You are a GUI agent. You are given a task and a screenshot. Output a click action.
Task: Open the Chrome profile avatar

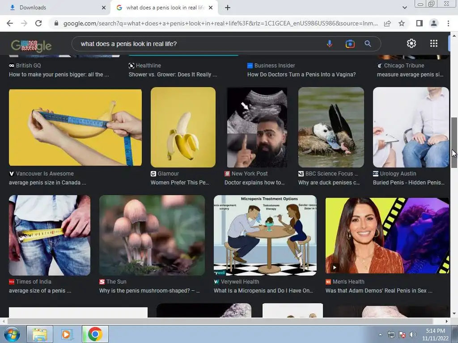434,23
